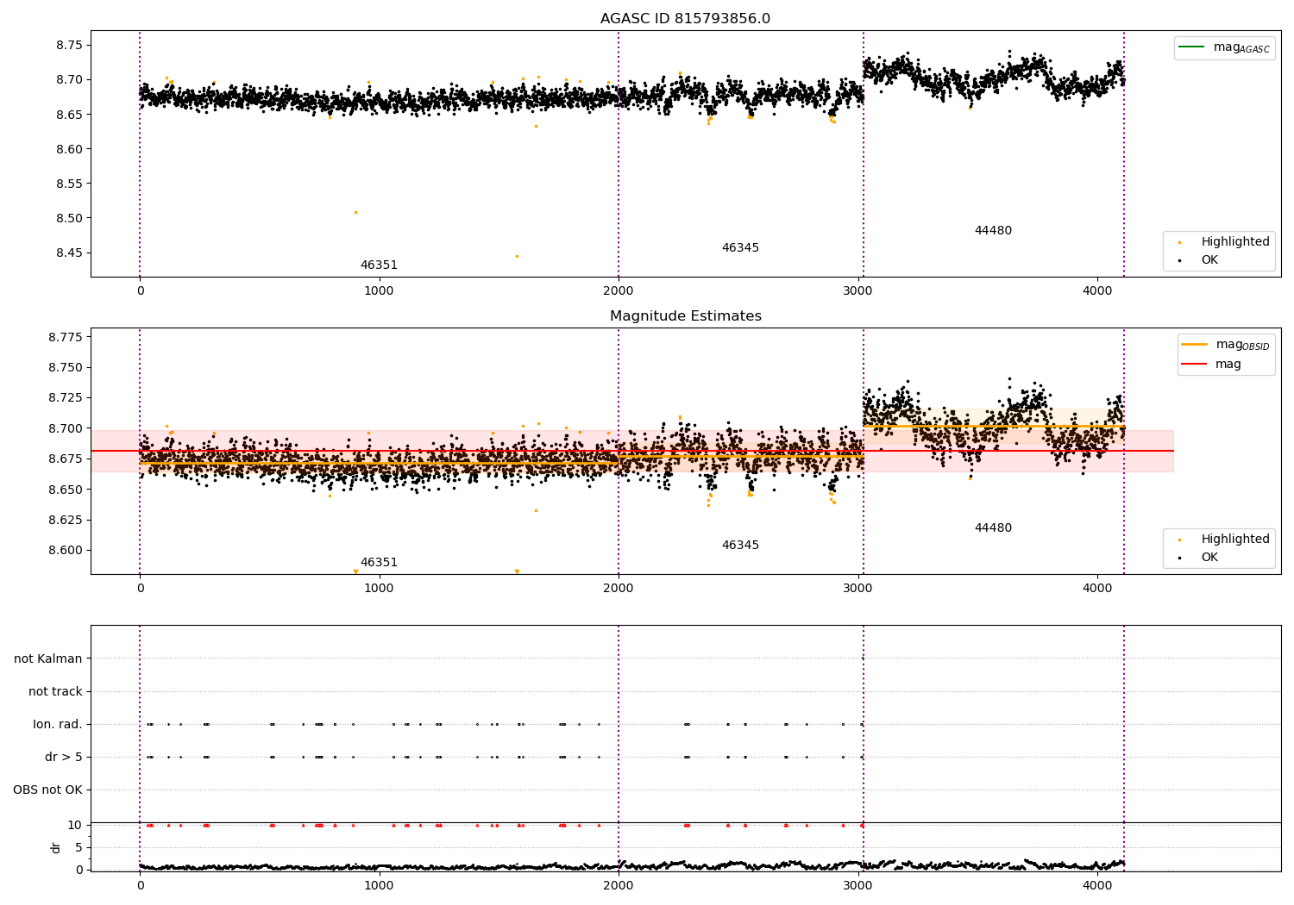Click the '8.600' y-tick in the middle plot
The image size is (1294, 905).
65,551
